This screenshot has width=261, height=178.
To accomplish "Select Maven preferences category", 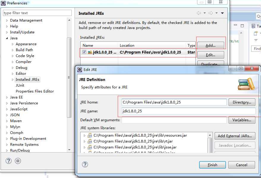I will [x=16, y=121].
